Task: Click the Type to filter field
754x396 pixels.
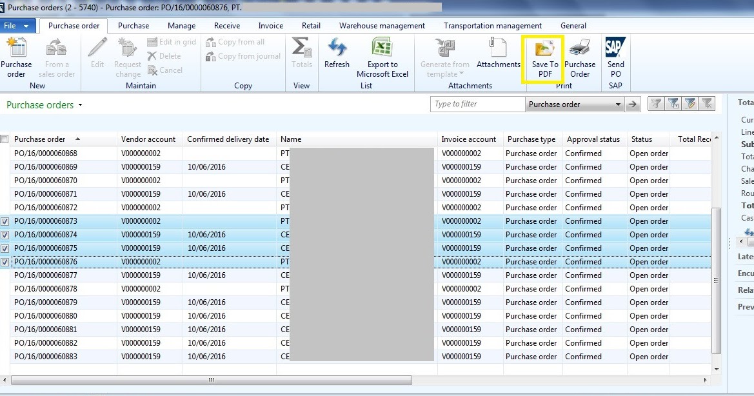Action: [x=477, y=104]
